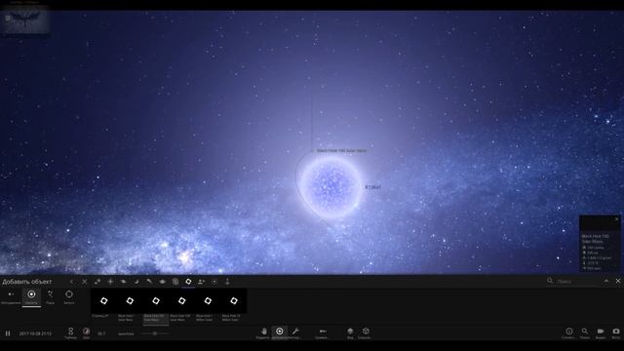The height and width of the screenshot is (351, 624).
Task: Select the random objects category icon
Action: [97, 282]
